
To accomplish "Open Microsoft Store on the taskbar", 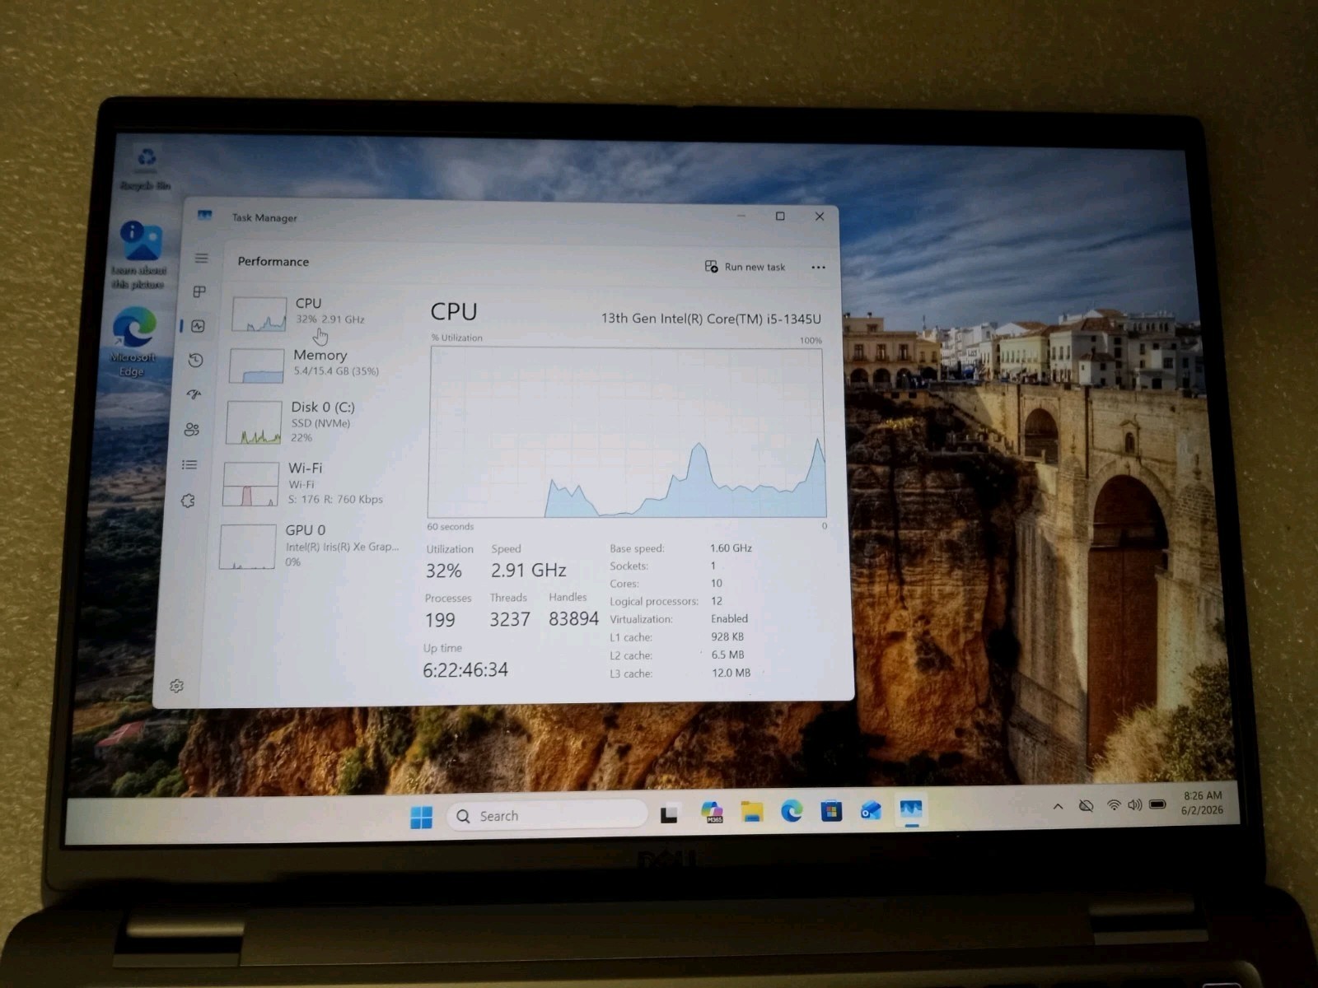I will click(831, 811).
